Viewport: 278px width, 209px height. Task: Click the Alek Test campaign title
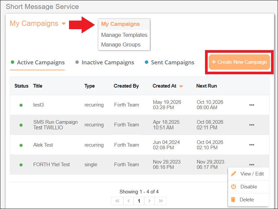point(43,145)
